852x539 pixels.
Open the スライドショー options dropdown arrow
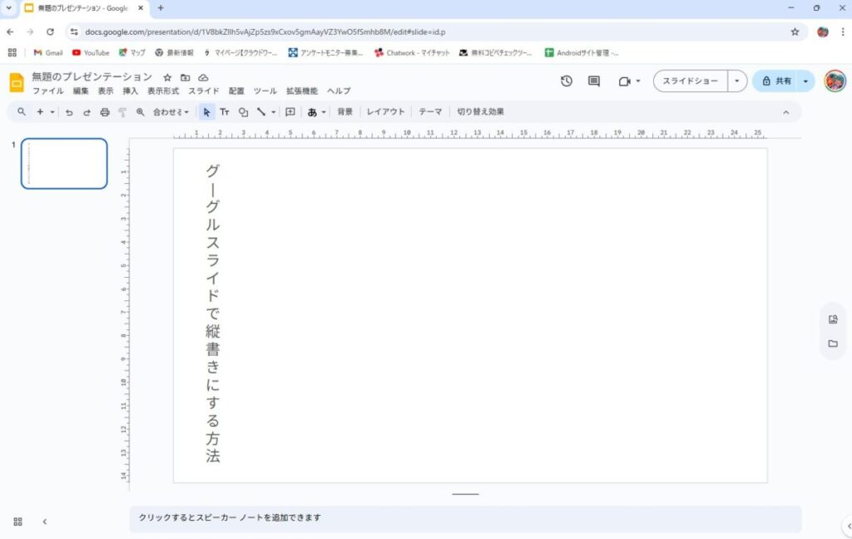(737, 81)
